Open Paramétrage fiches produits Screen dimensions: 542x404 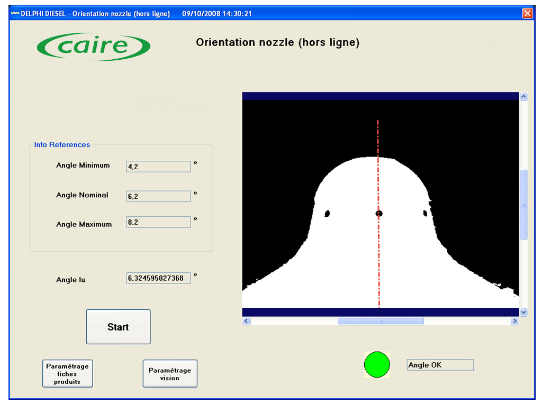tap(67, 374)
